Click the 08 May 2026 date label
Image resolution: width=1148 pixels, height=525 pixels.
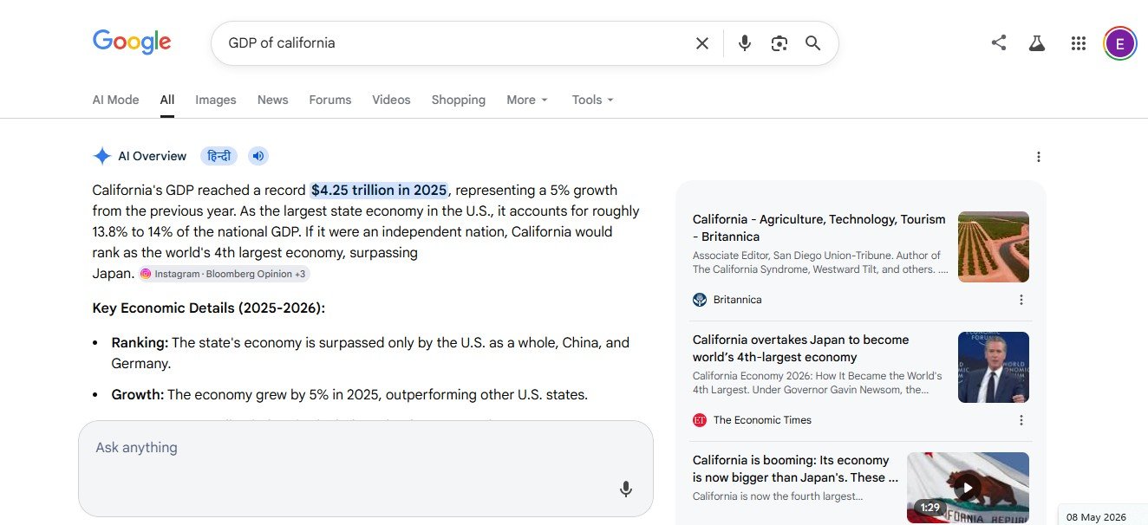click(x=1096, y=517)
